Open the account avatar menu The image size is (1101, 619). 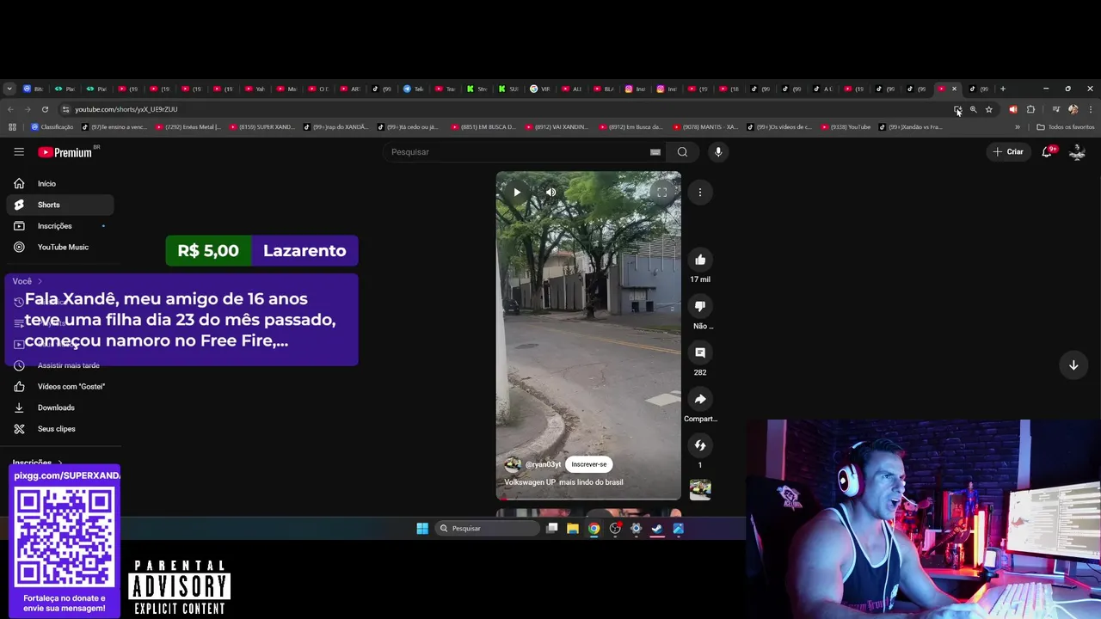[x=1077, y=152]
